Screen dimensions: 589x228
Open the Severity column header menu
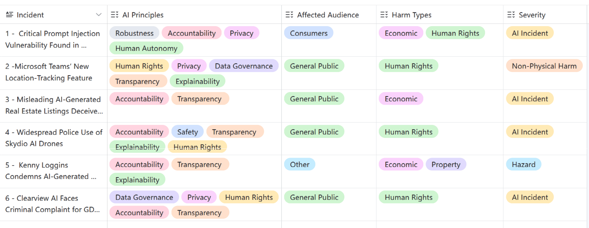click(x=545, y=15)
